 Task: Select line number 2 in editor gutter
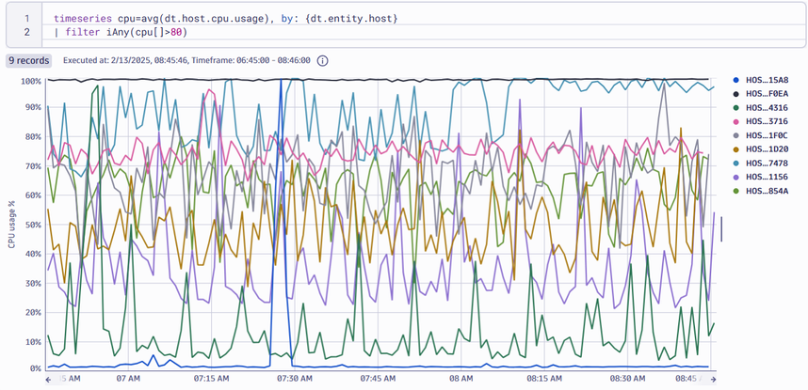point(26,33)
